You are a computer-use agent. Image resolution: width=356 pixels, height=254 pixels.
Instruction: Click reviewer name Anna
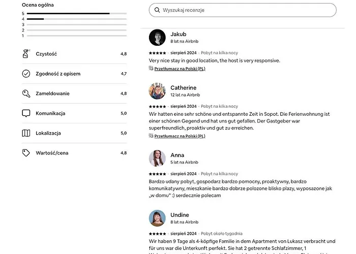coord(177,155)
